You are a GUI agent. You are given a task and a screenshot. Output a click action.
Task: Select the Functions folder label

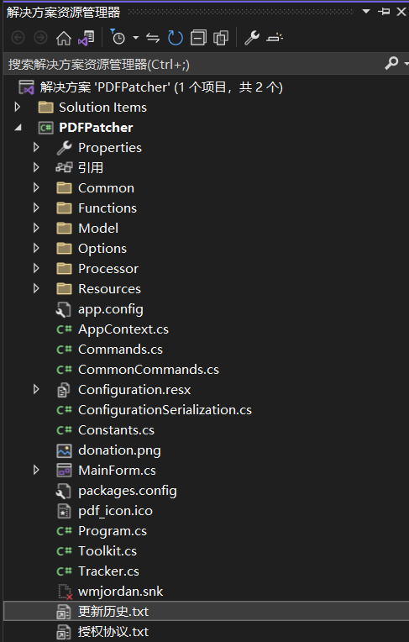click(x=107, y=208)
